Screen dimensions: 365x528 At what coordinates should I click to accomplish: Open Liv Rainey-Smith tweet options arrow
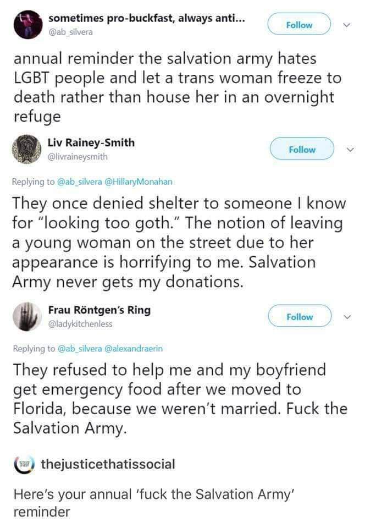pyautogui.click(x=350, y=149)
